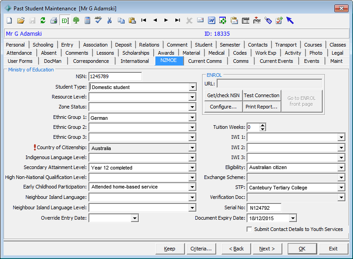353x259 pixels.
Task: Click the black calendar grid icon
Action: (x=246, y=20)
